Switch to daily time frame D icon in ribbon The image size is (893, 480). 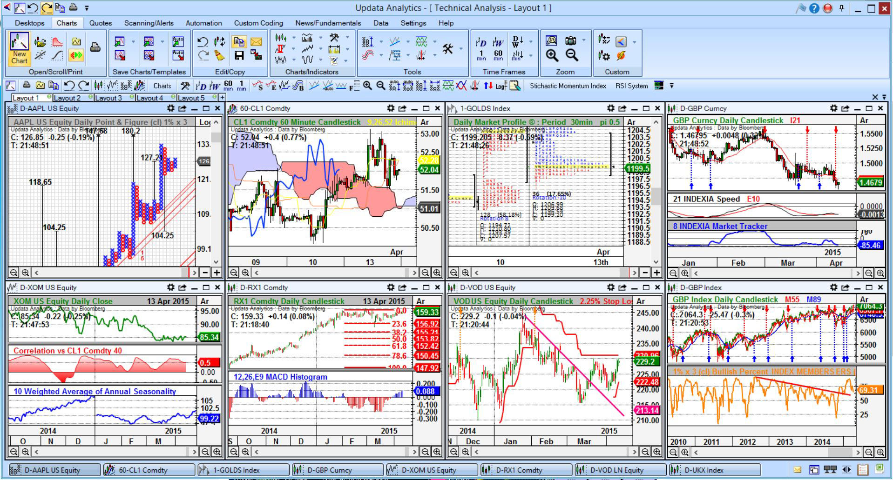[x=481, y=42]
